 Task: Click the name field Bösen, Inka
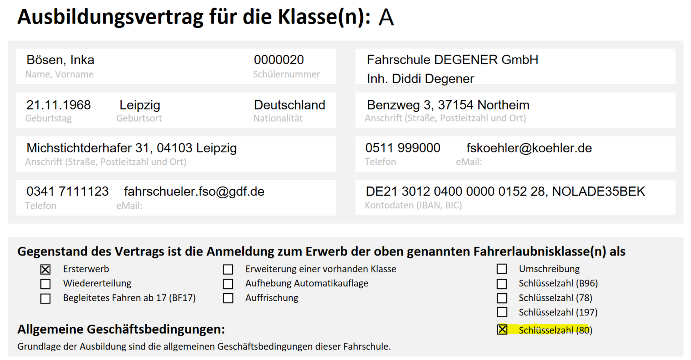[x=60, y=60]
